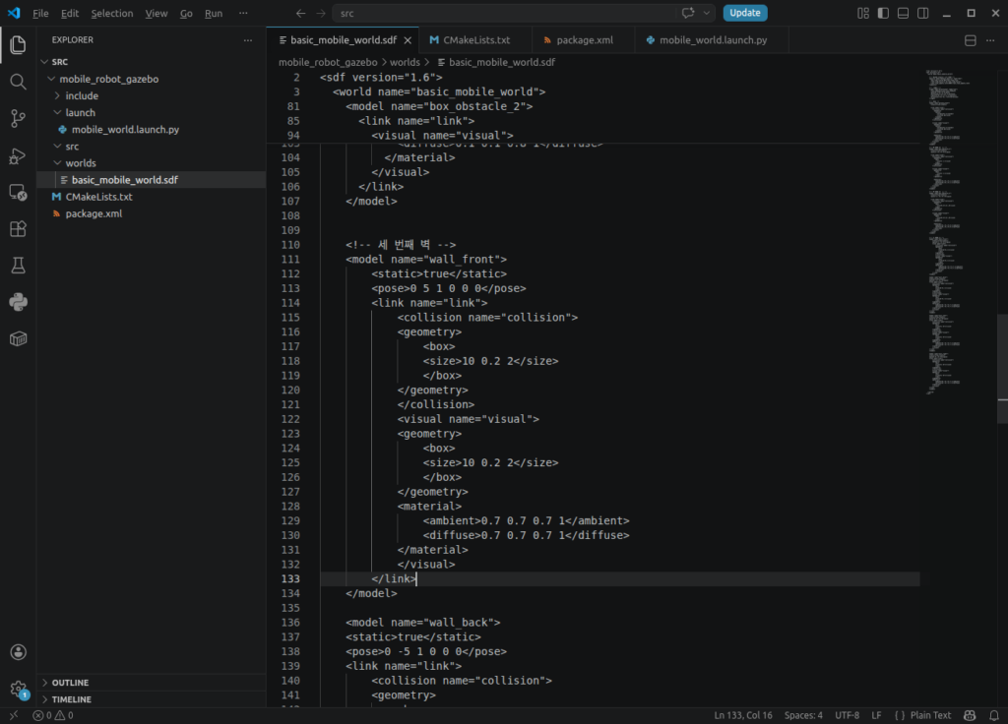This screenshot has width=1008, height=724.
Task: Open the Selection menu
Action: tap(112, 13)
